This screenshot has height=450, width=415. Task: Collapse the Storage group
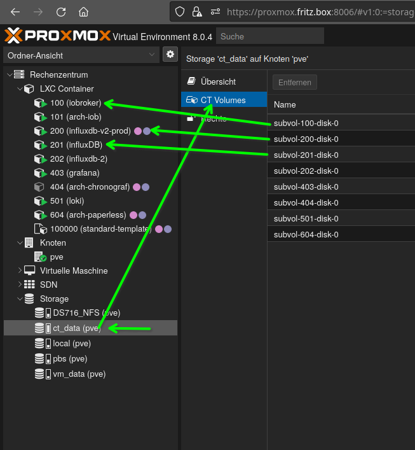pyautogui.click(x=20, y=299)
